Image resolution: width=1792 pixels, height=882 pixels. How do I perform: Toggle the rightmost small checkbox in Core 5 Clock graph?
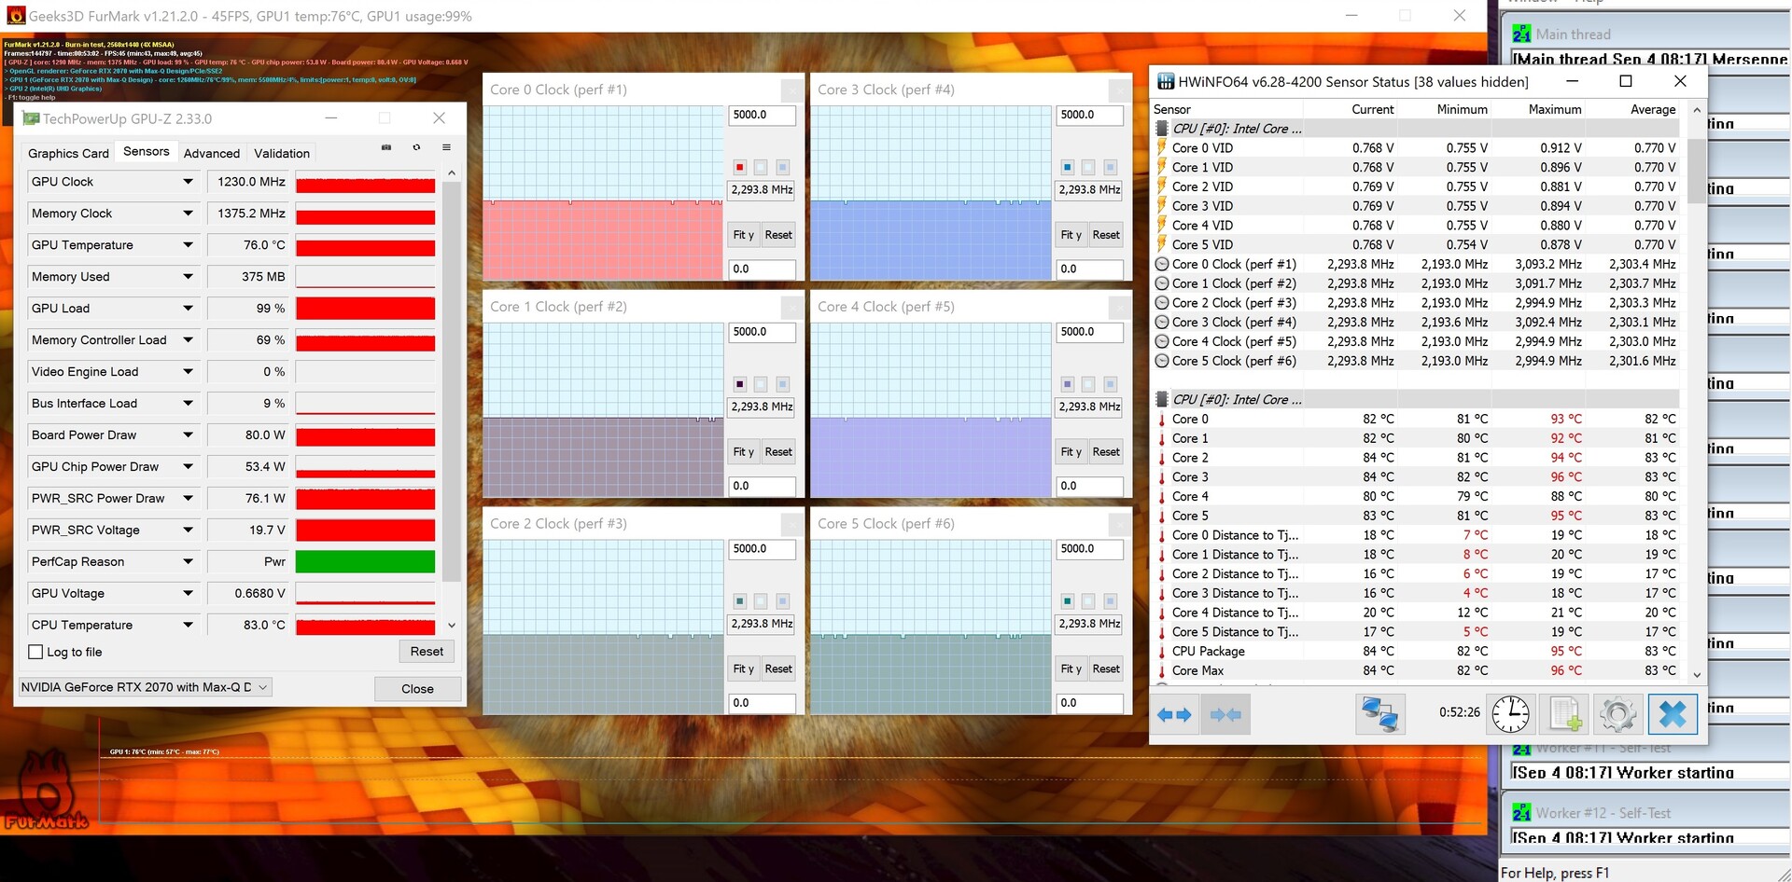[x=1110, y=601]
